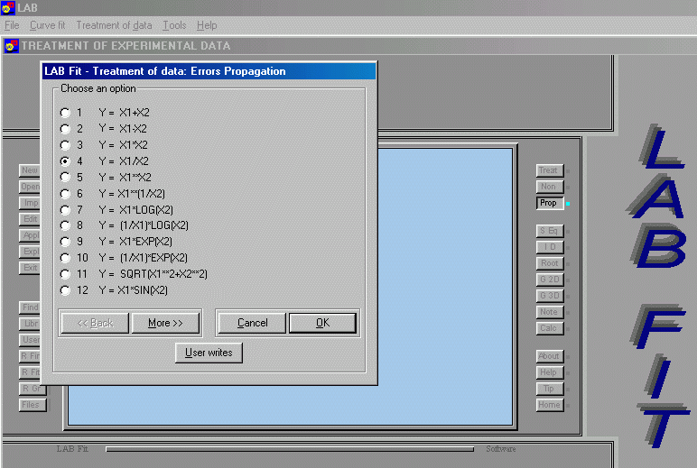Open the Curve fit menu

[49, 25]
